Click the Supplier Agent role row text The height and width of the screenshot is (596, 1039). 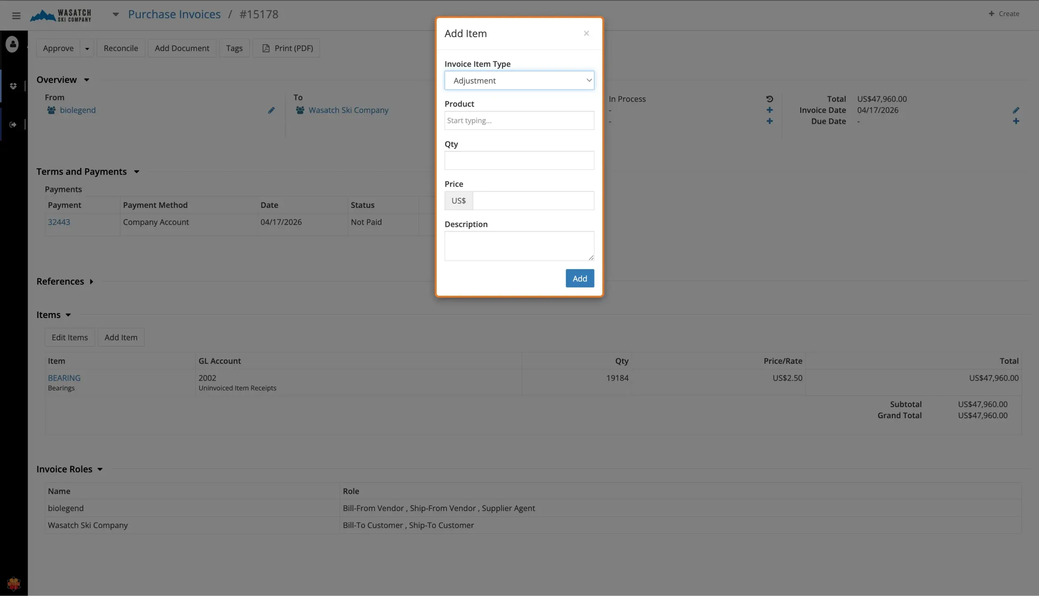(508, 508)
